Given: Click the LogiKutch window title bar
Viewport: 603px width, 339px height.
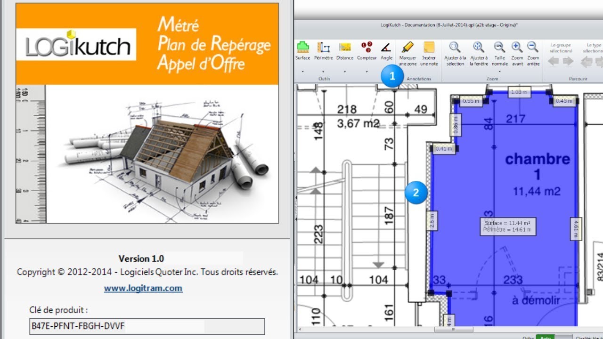Looking at the screenshot, I should pyautogui.click(x=448, y=24).
